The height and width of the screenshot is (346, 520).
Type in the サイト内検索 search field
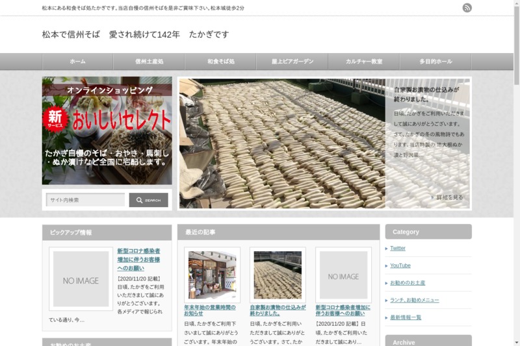(x=85, y=200)
